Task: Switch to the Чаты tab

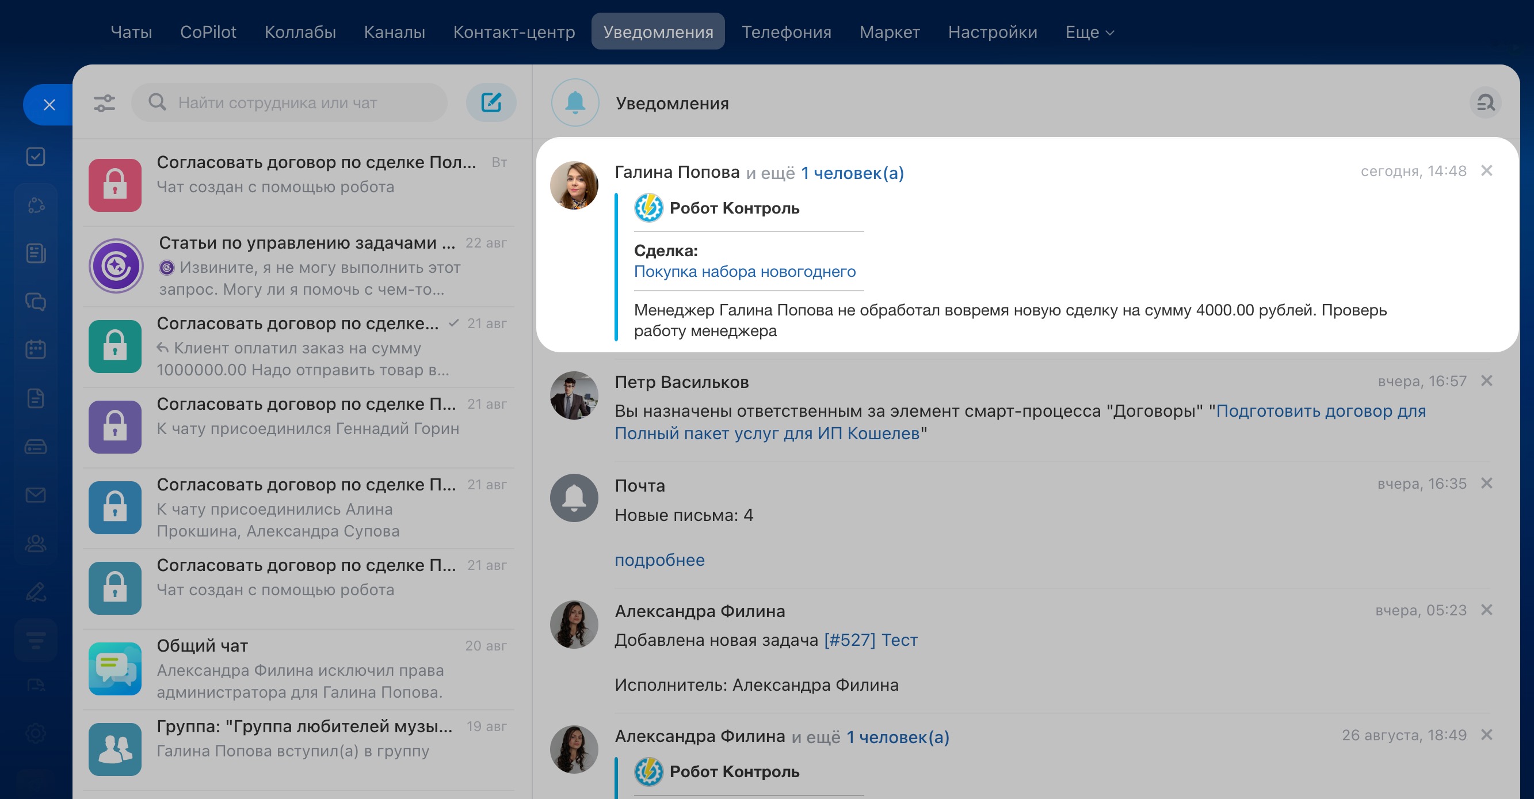Action: pyautogui.click(x=131, y=32)
